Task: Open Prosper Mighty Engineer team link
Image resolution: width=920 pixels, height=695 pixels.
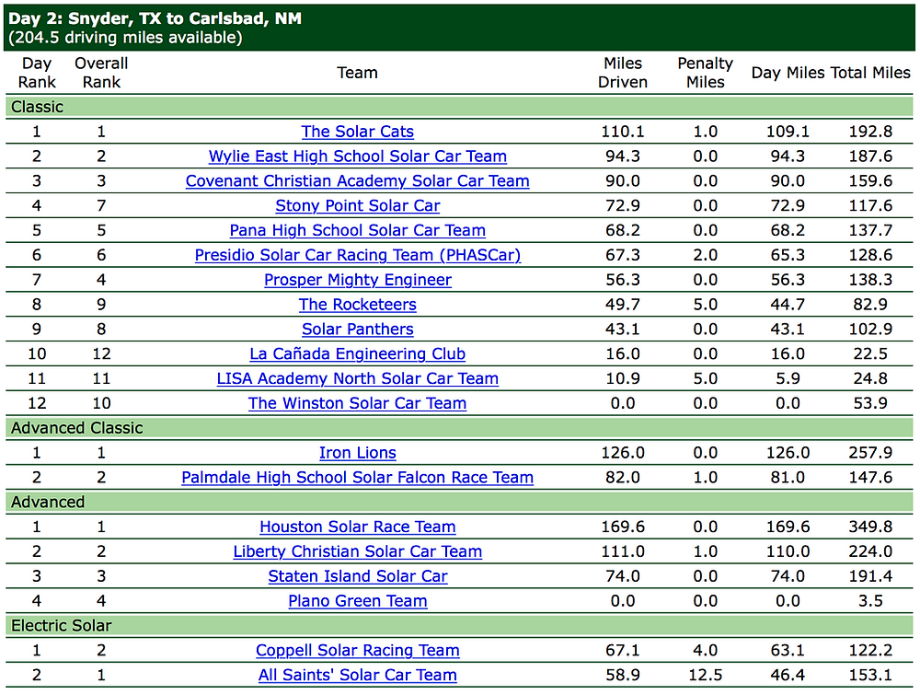Action: tap(357, 280)
